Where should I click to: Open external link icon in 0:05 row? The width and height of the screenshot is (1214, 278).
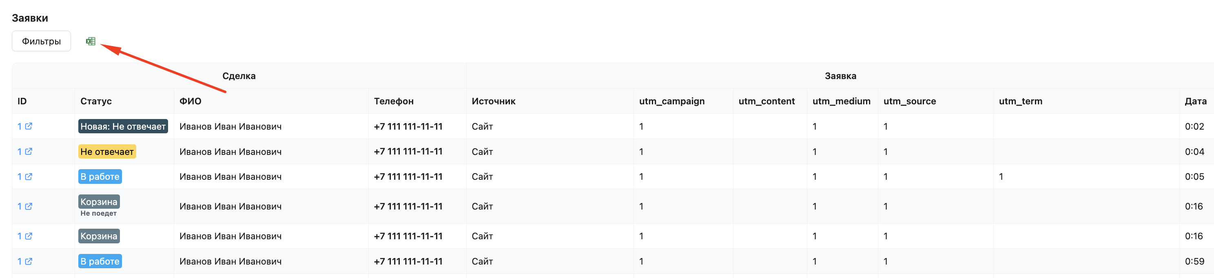(x=29, y=177)
